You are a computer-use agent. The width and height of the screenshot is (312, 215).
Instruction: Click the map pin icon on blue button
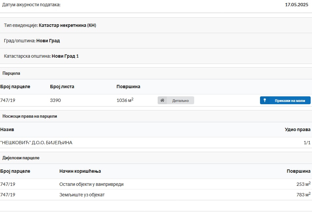[265, 100]
